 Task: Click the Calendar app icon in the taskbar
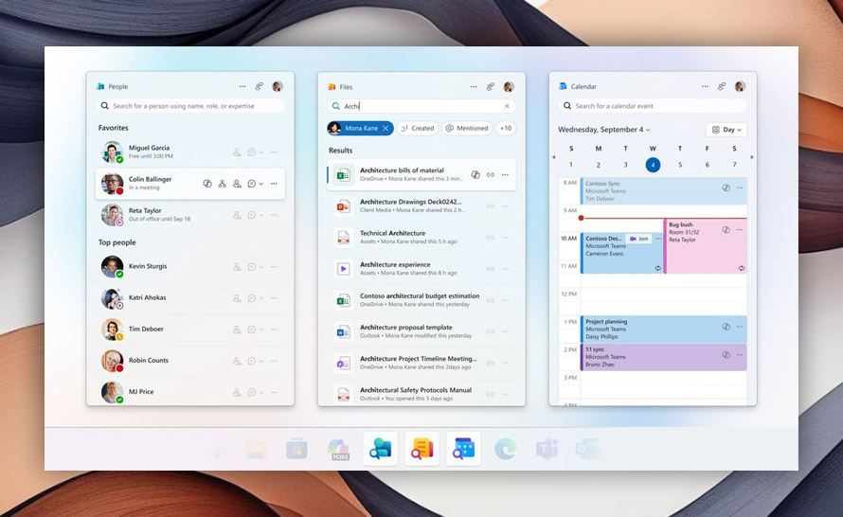click(464, 449)
